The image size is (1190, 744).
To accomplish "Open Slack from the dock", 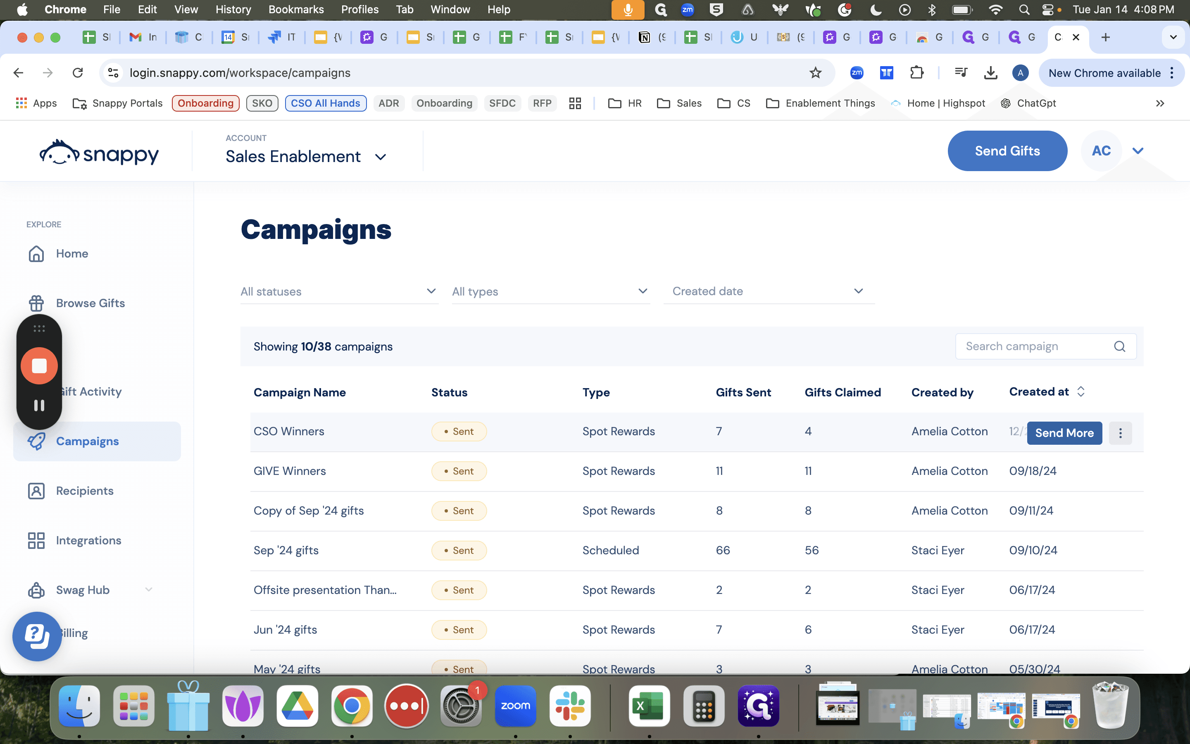I will [x=570, y=706].
